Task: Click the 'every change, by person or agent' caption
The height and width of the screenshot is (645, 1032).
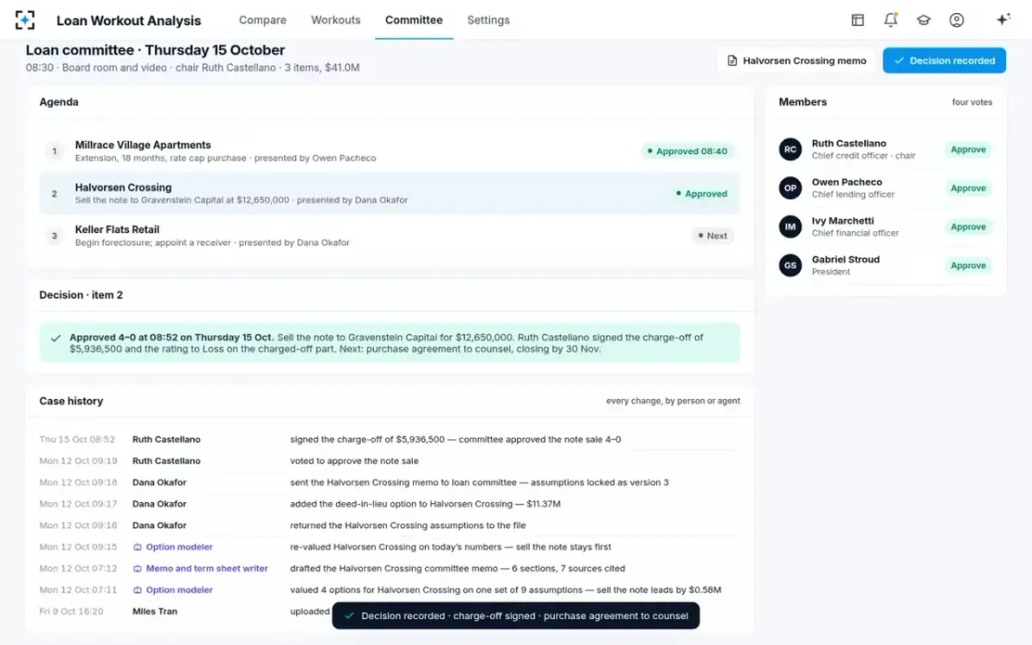Action: tap(673, 401)
